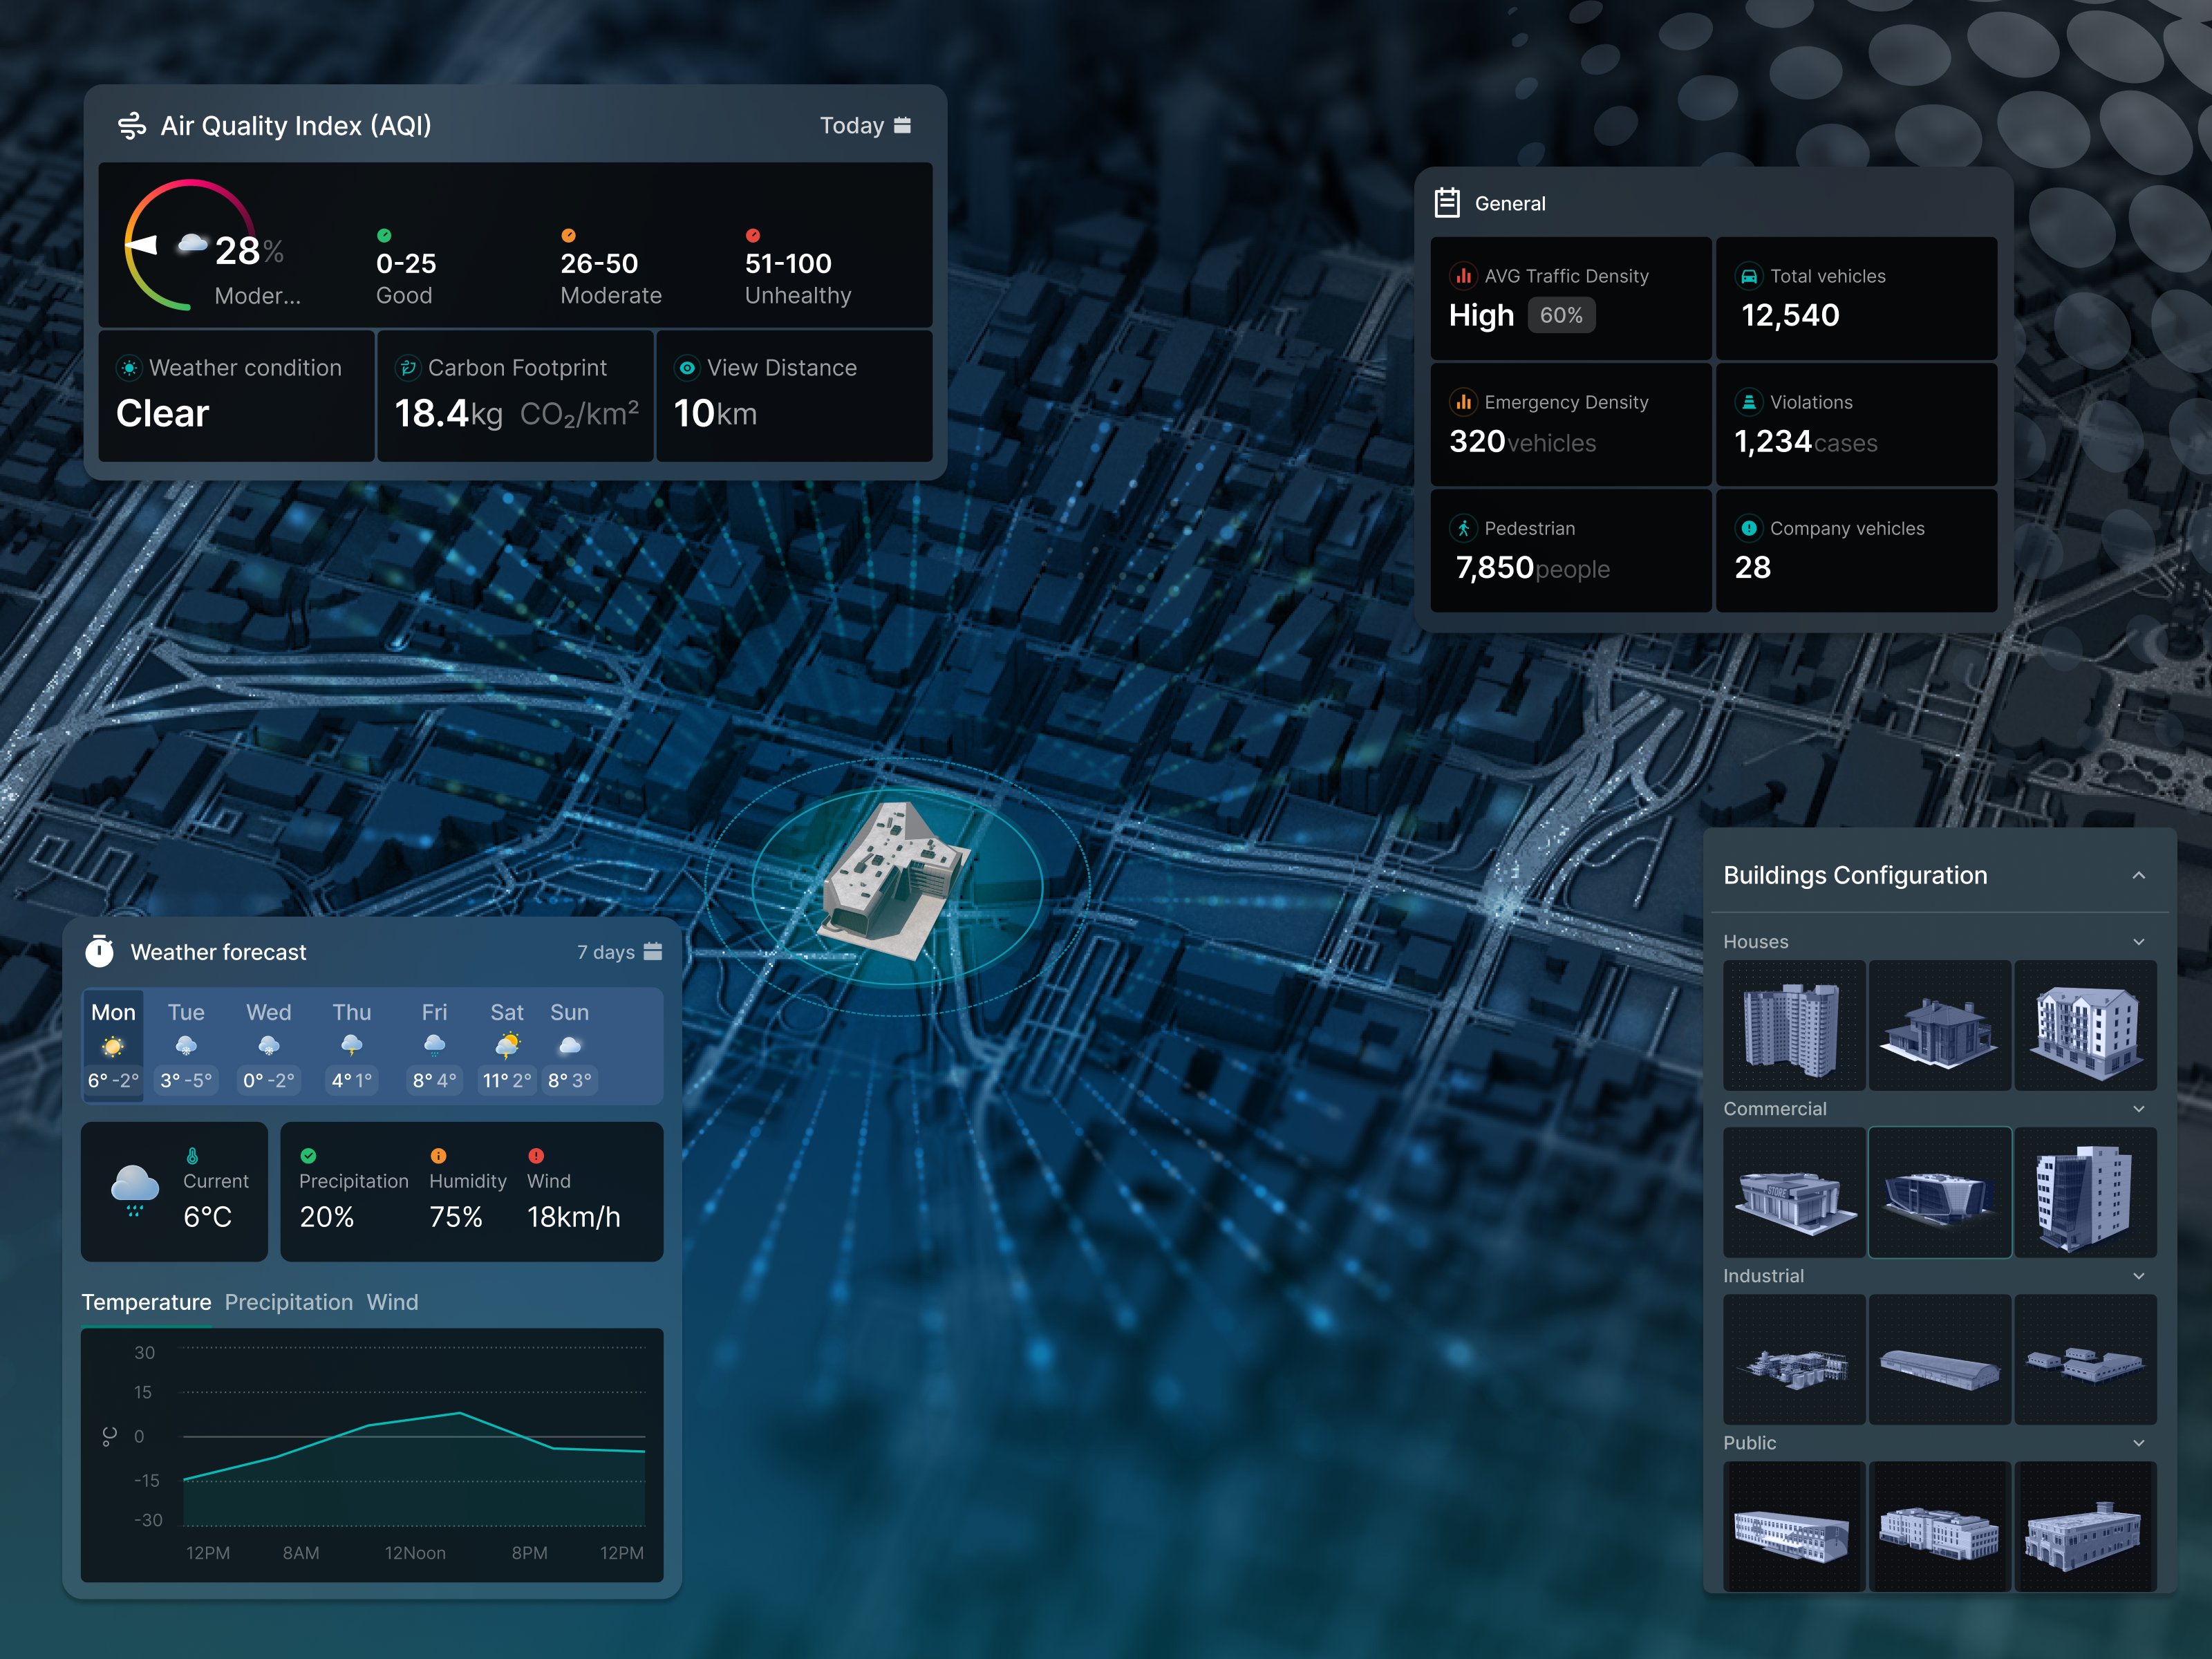2212x1659 pixels.
Task: Click the Air Quality Index wind icon
Action: click(132, 126)
